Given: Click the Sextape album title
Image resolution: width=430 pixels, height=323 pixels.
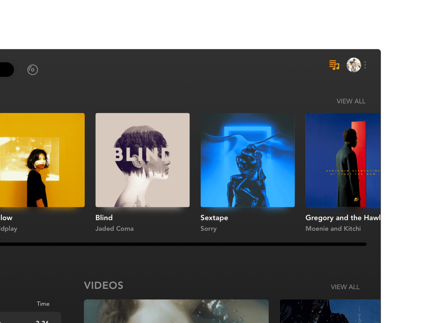Looking at the screenshot, I should click(x=214, y=218).
